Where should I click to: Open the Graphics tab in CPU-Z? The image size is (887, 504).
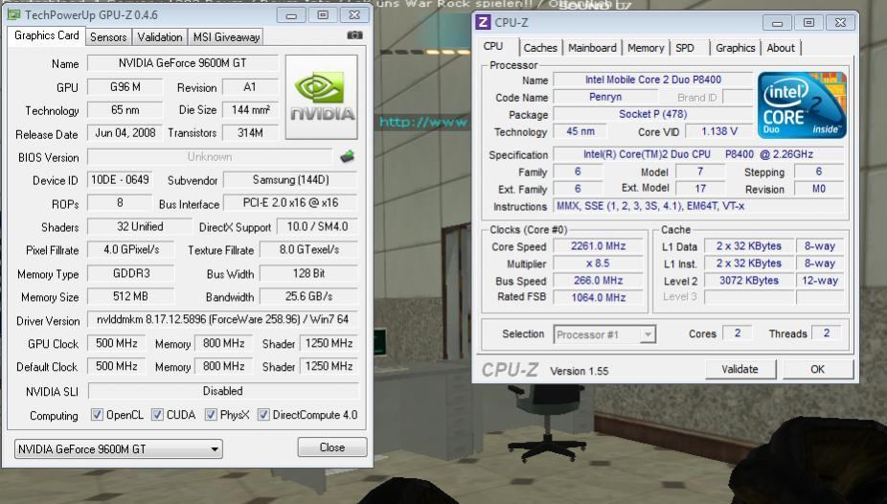(736, 48)
